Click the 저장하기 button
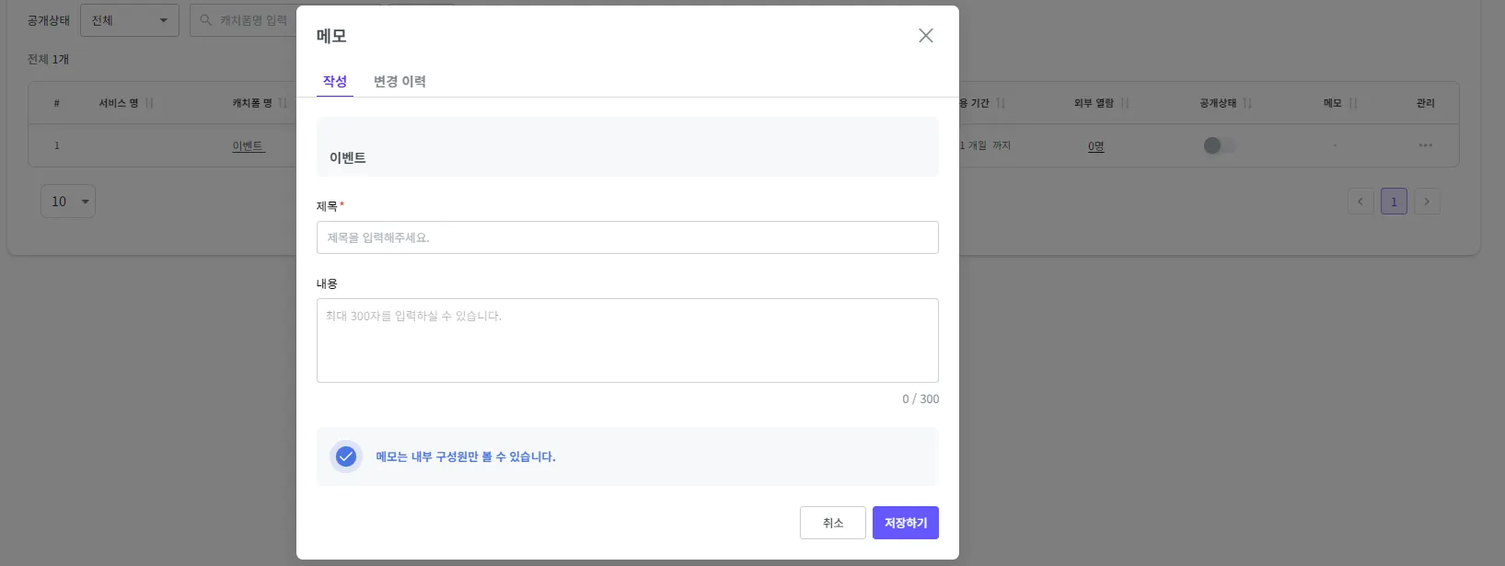The height and width of the screenshot is (566, 1505). 905,523
